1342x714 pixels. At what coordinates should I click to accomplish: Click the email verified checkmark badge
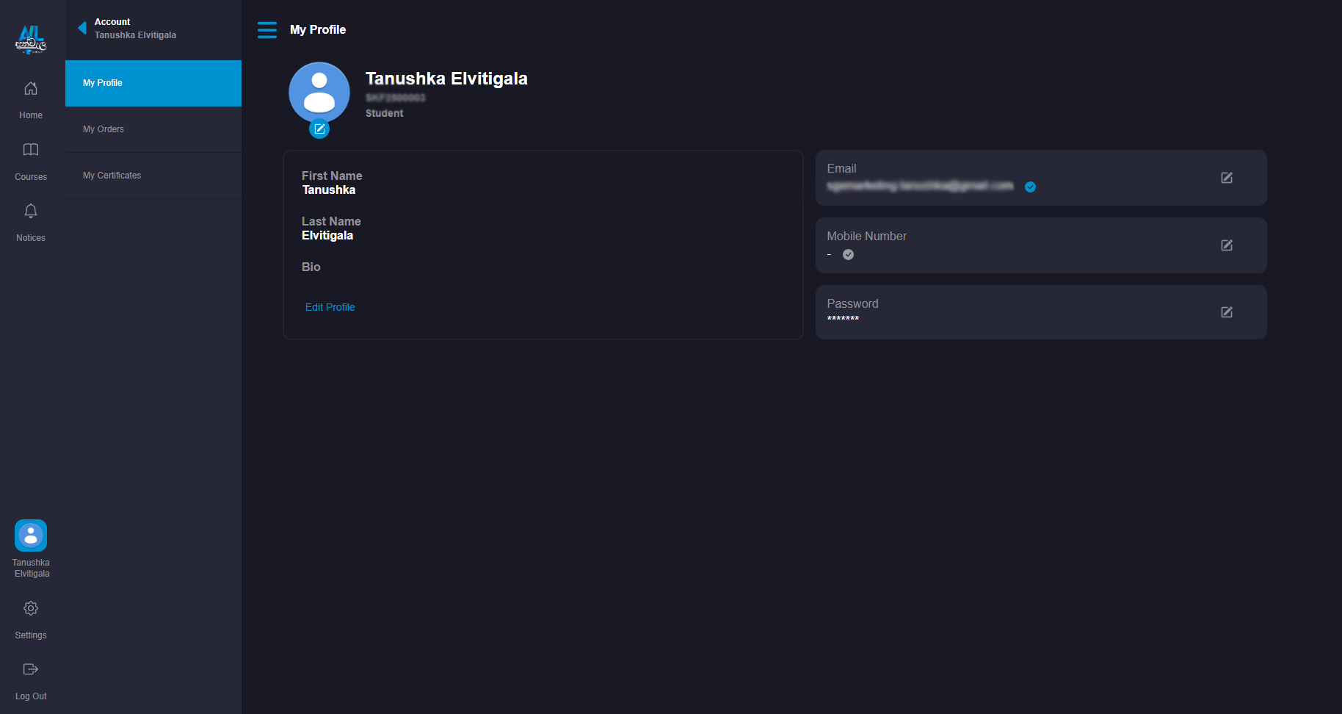click(1030, 187)
